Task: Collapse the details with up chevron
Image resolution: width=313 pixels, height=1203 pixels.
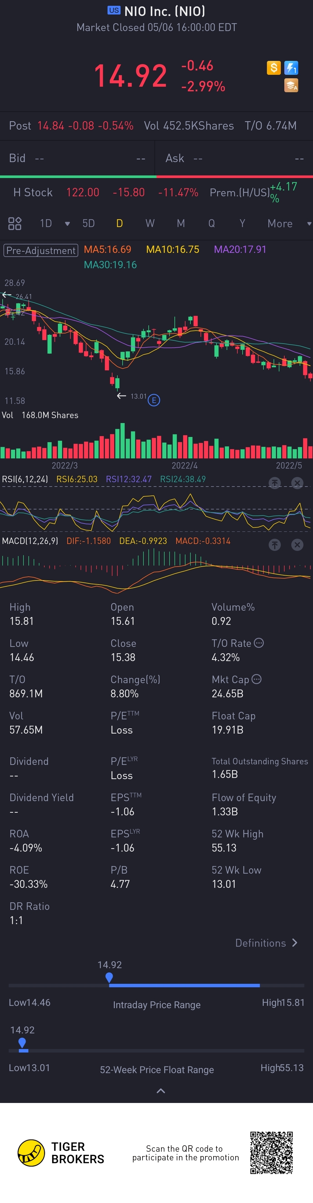Action: click(x=161, y=1091)
